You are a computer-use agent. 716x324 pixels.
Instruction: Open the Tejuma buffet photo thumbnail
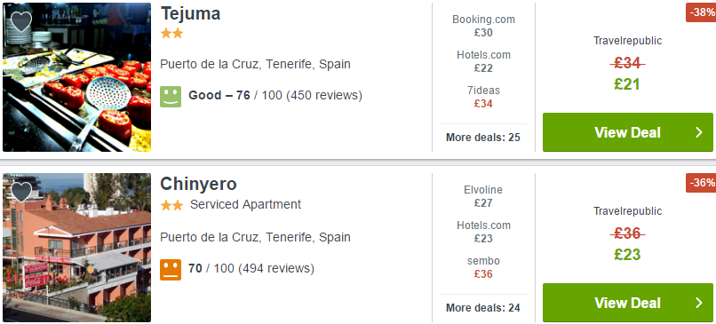pos(76,77)
